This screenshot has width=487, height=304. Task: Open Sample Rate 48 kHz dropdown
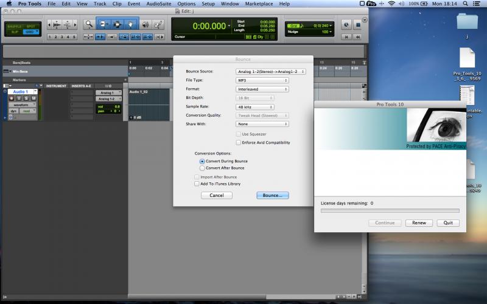tap(254, 107)
